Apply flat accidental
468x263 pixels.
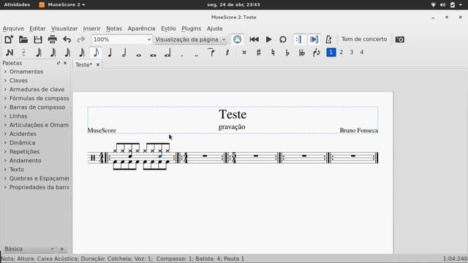(x=287, y=53)
